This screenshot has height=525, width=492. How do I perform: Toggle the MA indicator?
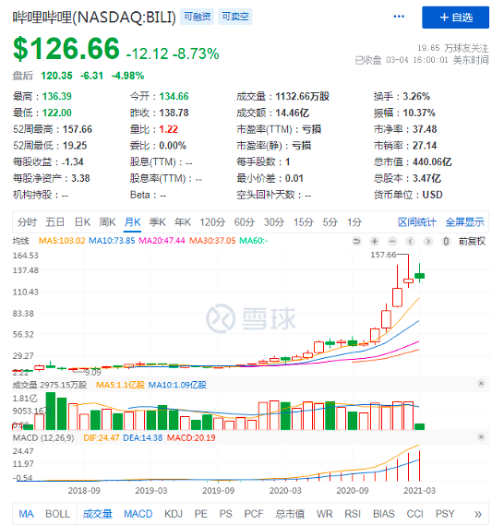point(26,514)
